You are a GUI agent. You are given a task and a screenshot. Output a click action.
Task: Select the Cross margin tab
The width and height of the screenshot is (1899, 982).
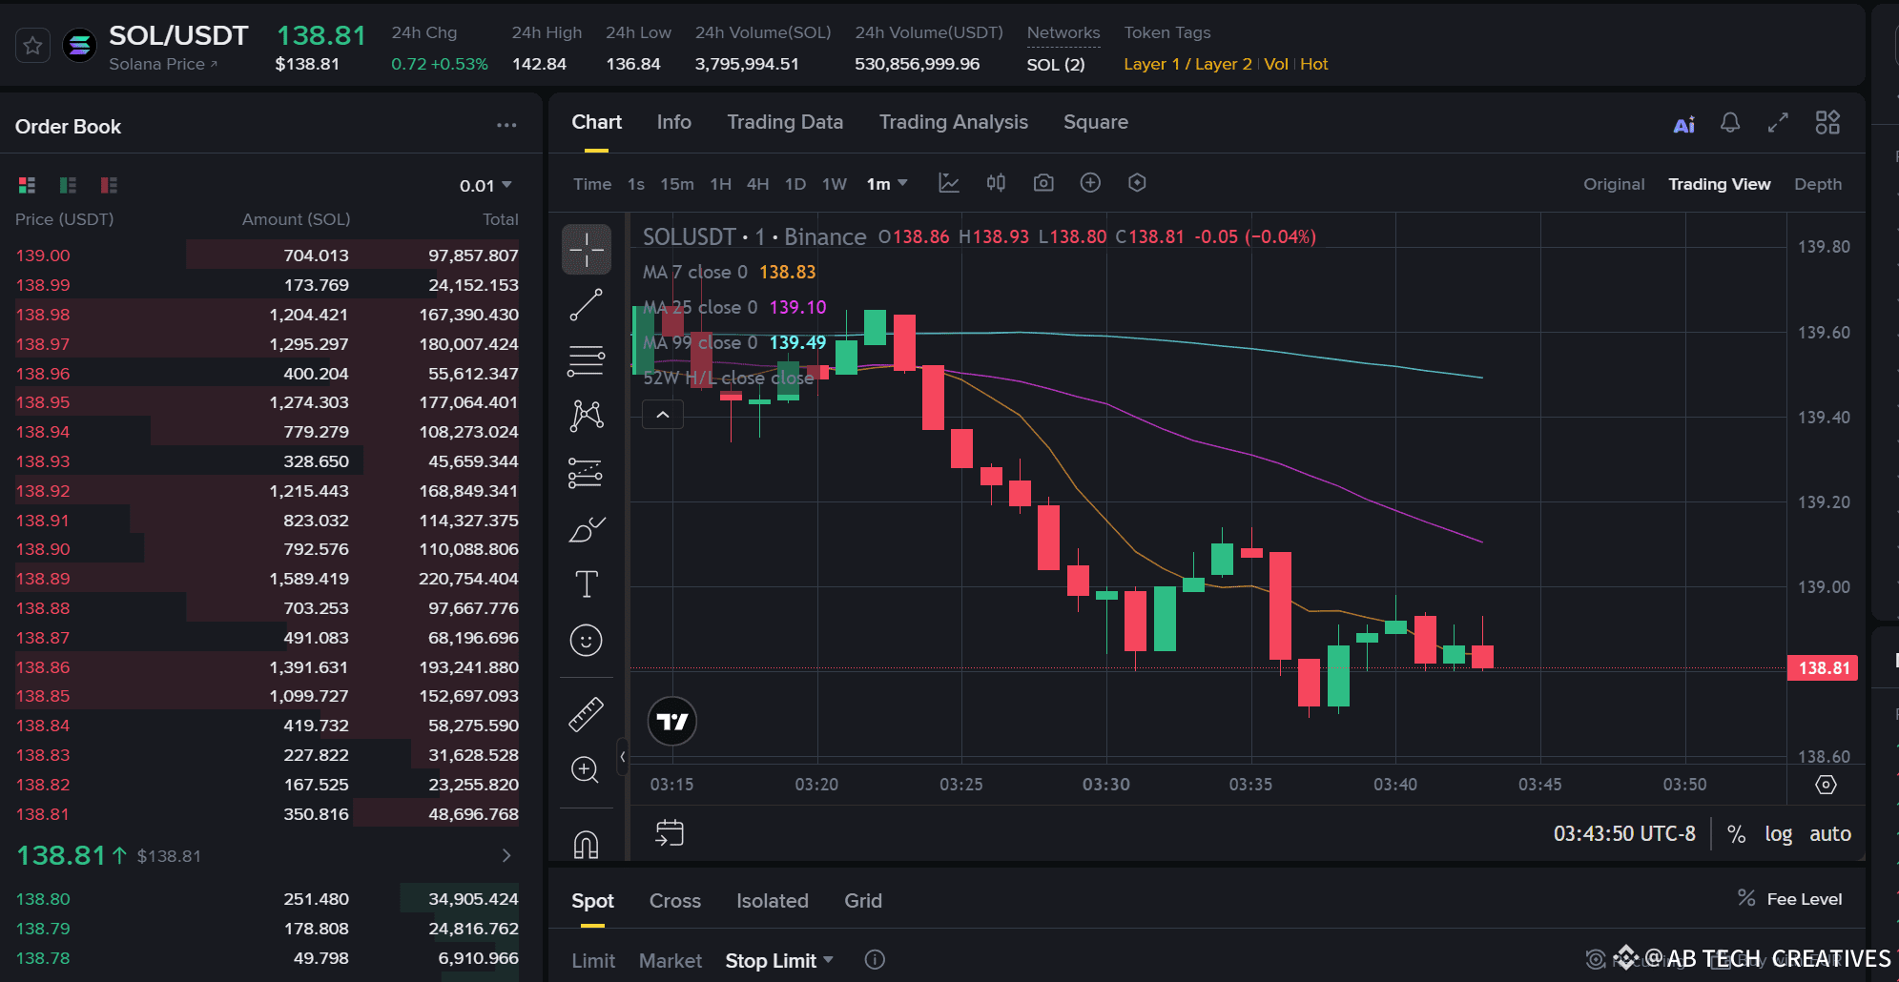tap(675, 901)
